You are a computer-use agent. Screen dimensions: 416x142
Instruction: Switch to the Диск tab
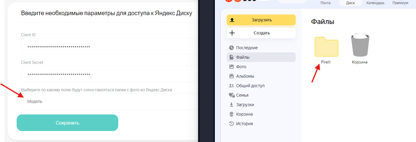click(x=350, y=3)
